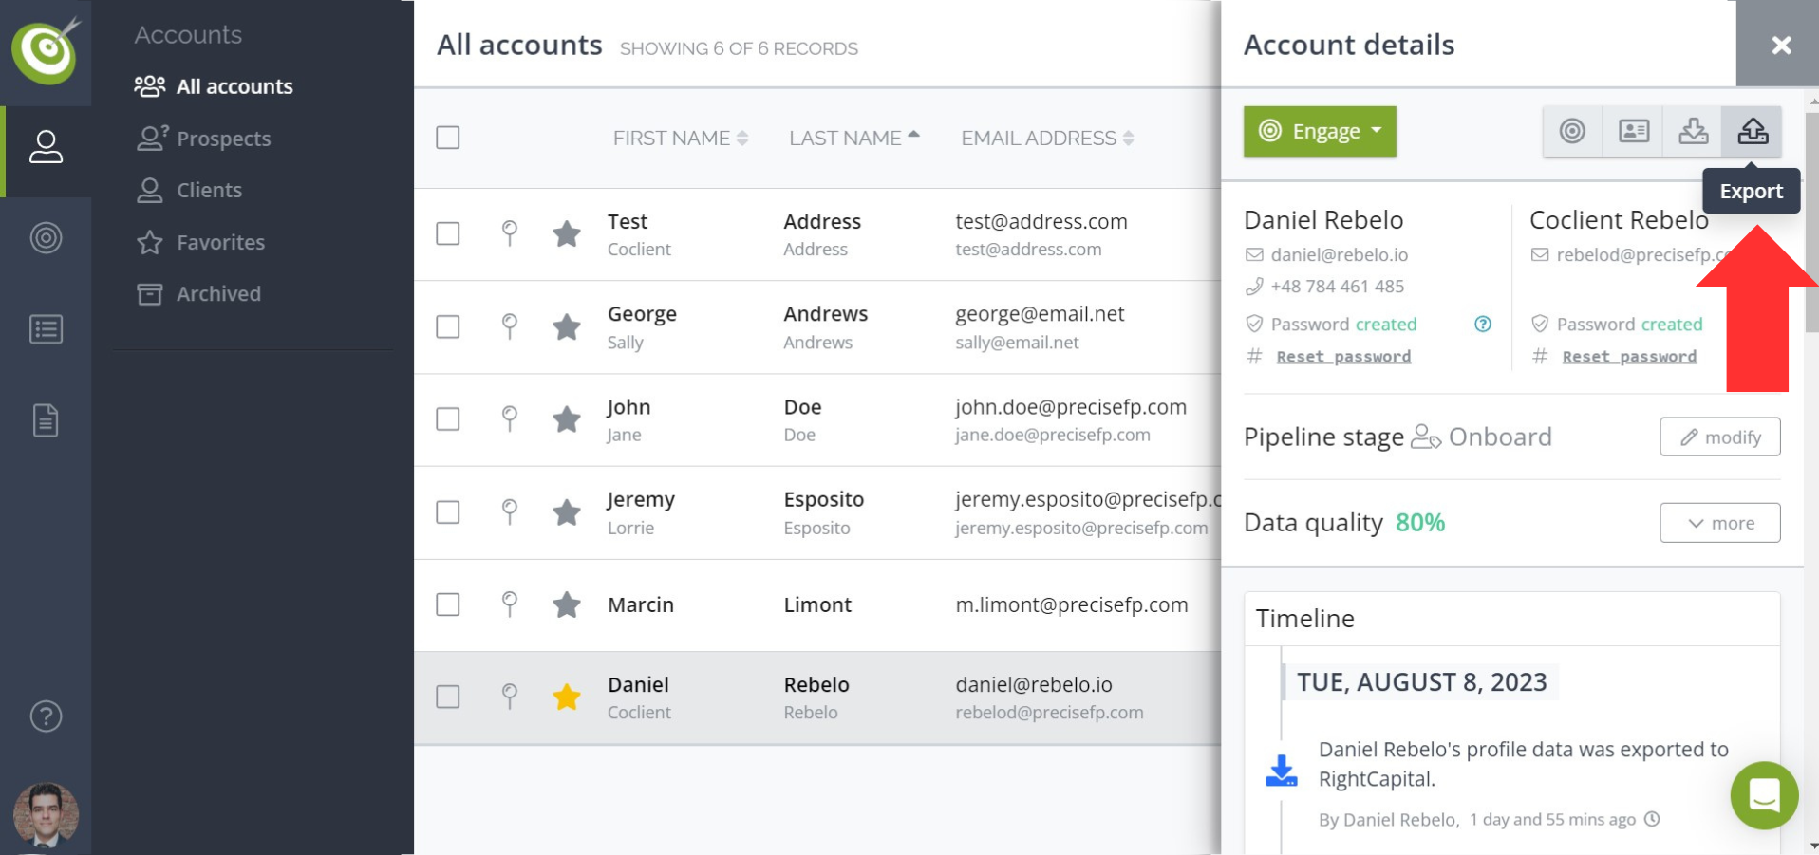The image size is (1819, 855).
Task: Open the Engage dropdown button
Action: (1320, 131)
